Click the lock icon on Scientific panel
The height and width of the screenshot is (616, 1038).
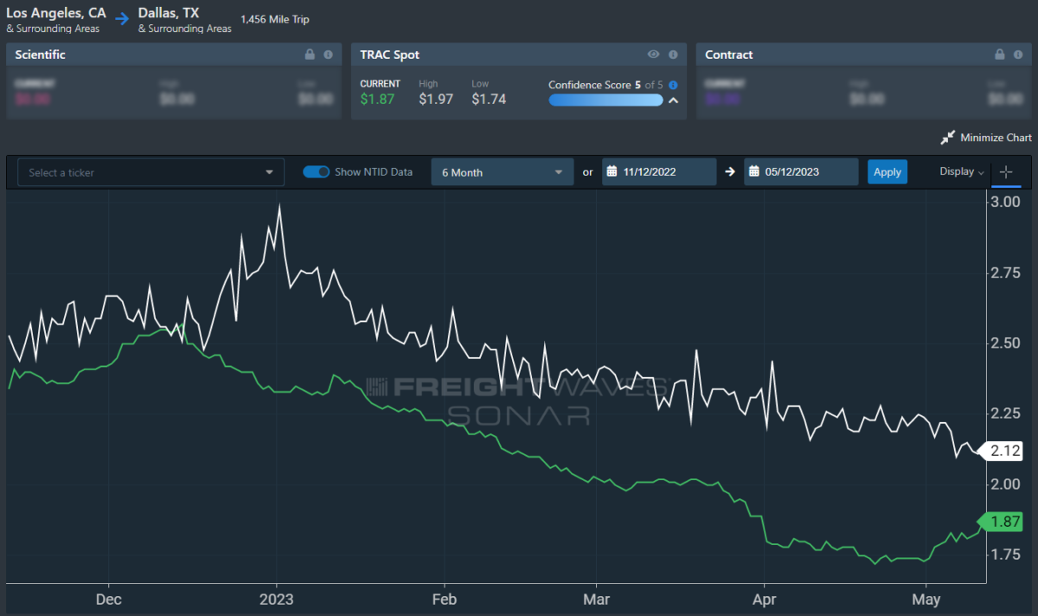(310, 55)
